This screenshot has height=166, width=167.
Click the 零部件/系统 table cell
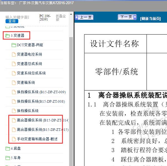pyautogui.click(x=115, y=72)
